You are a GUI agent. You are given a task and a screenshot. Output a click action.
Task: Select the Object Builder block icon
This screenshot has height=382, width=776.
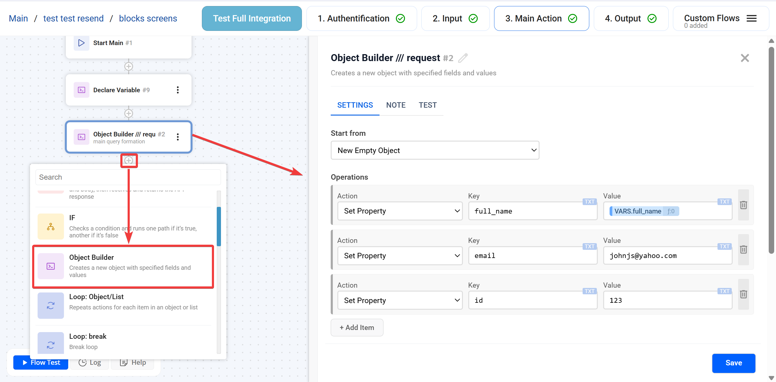click(50, 266)
